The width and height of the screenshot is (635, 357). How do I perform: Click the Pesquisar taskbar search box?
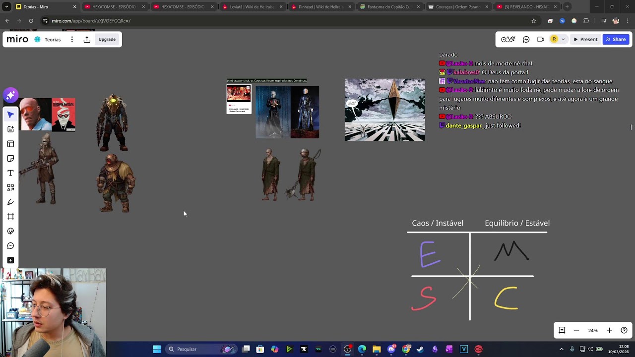201,349
